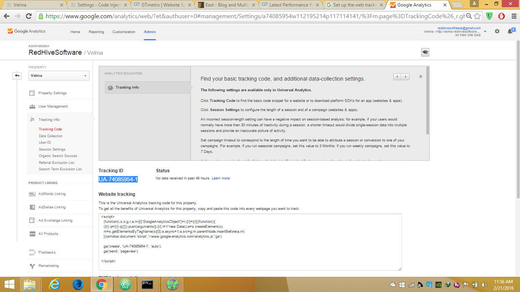Go to Customization in top navigation
The height and width of the screenshot is (292, 520).
124,32
